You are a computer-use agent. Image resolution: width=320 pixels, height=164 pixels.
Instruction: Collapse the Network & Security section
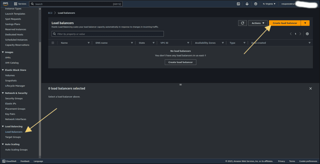pyautogui.click(x=3, y=93)
